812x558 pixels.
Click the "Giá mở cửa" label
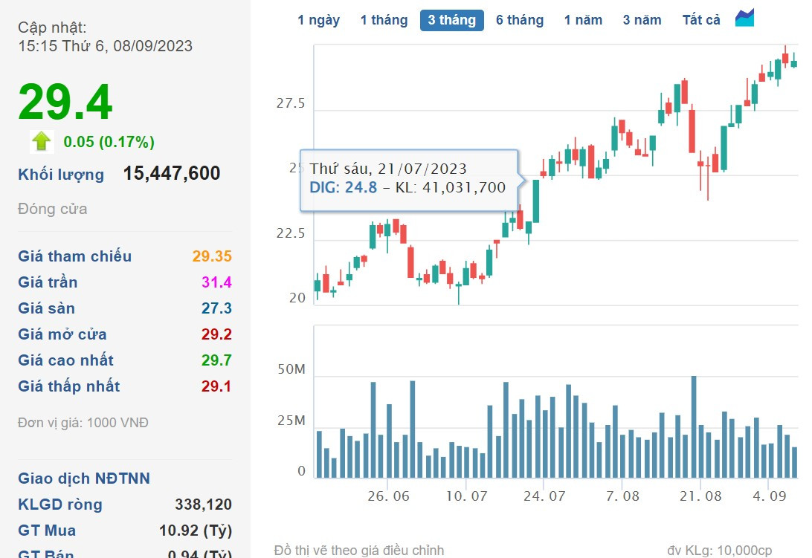click(x=62, y=334)
